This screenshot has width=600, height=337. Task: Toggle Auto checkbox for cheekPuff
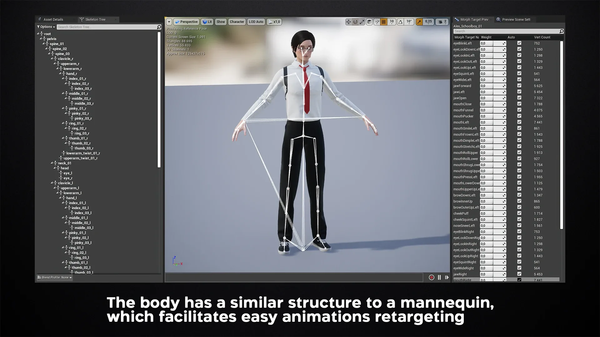pyautogui.click(x=519, y=213)
